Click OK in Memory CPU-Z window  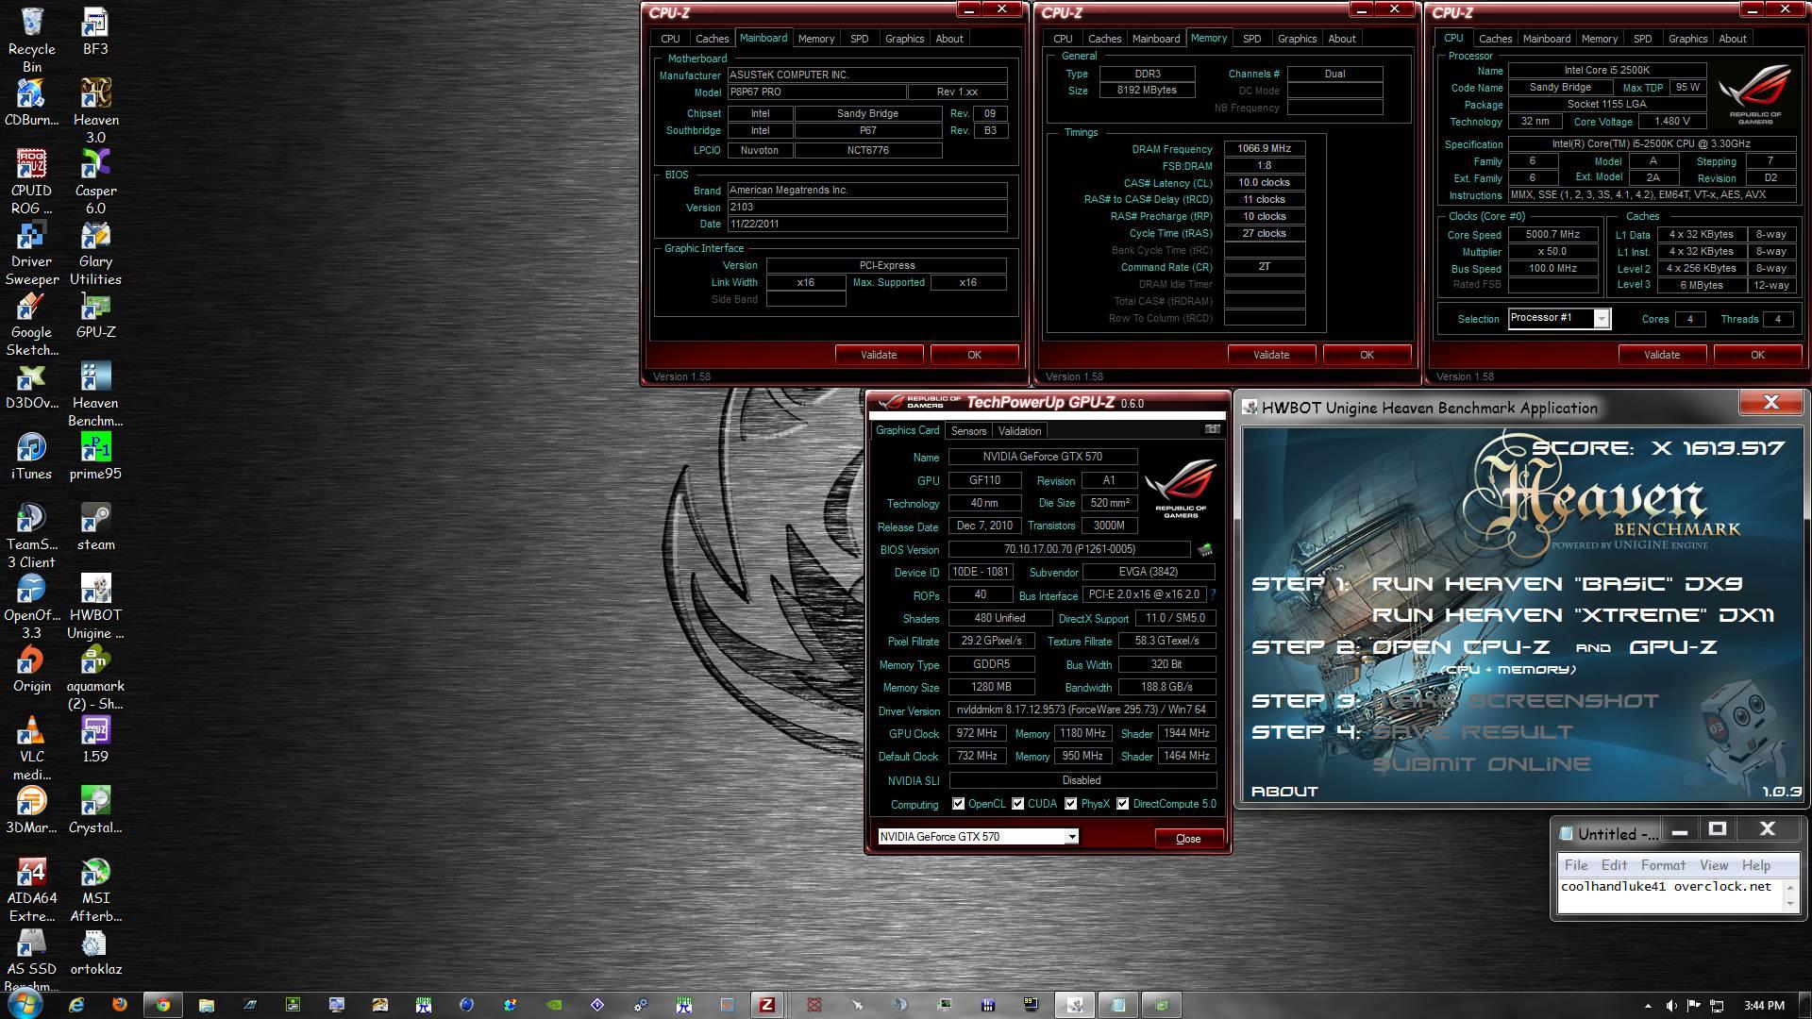click(1367, 355)
